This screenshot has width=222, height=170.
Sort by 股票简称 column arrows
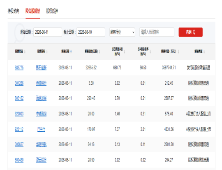click(x=47, y=51)
